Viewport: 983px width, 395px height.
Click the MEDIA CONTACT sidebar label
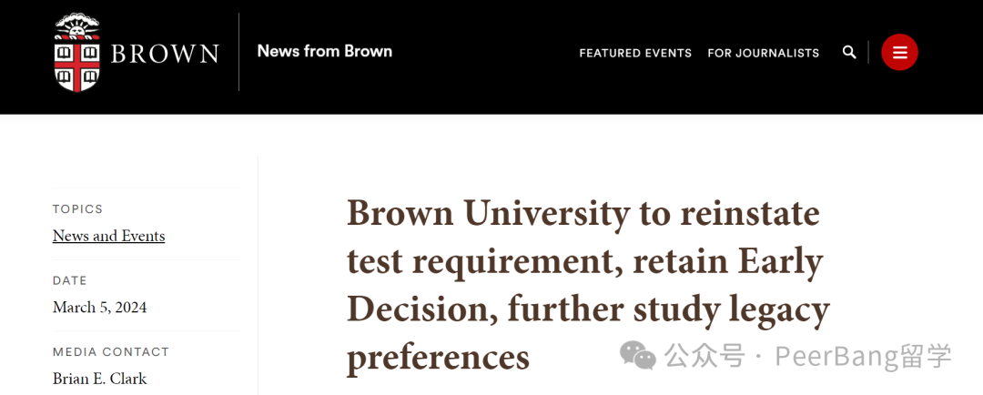(x=111, y=351)
